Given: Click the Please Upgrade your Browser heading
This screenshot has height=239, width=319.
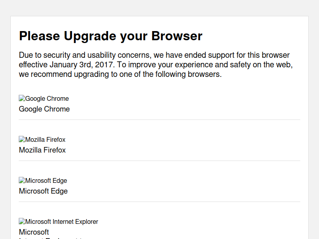Looking at the screenshot, I should [x=111, y=36].
